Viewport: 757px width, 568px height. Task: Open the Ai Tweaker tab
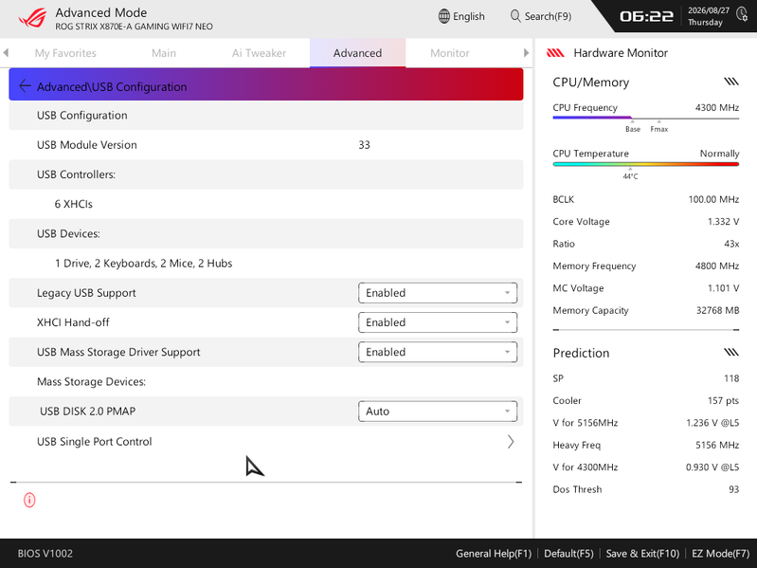click(259, 53)
